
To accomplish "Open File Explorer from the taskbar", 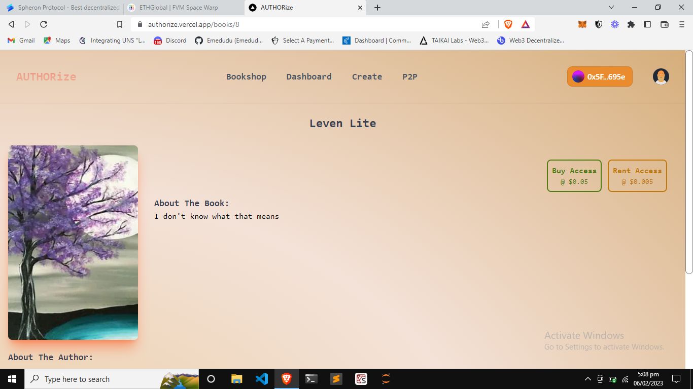I will pyautogui.click(x=236, y=379).
